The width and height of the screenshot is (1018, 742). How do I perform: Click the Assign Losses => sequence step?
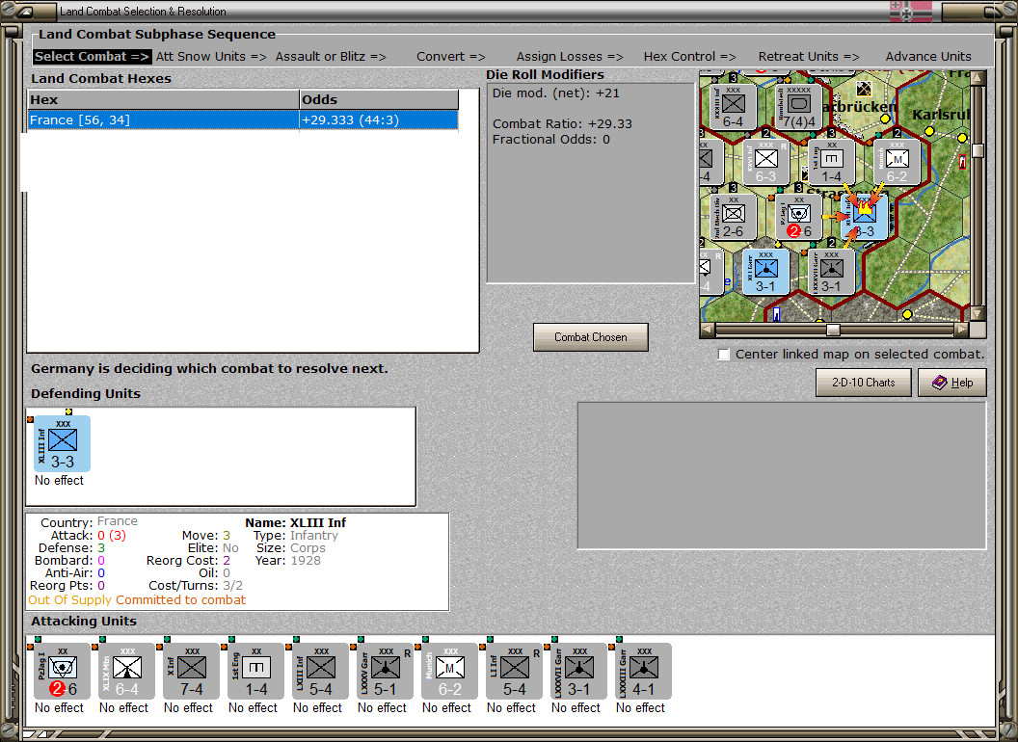(x=570, y=57)
